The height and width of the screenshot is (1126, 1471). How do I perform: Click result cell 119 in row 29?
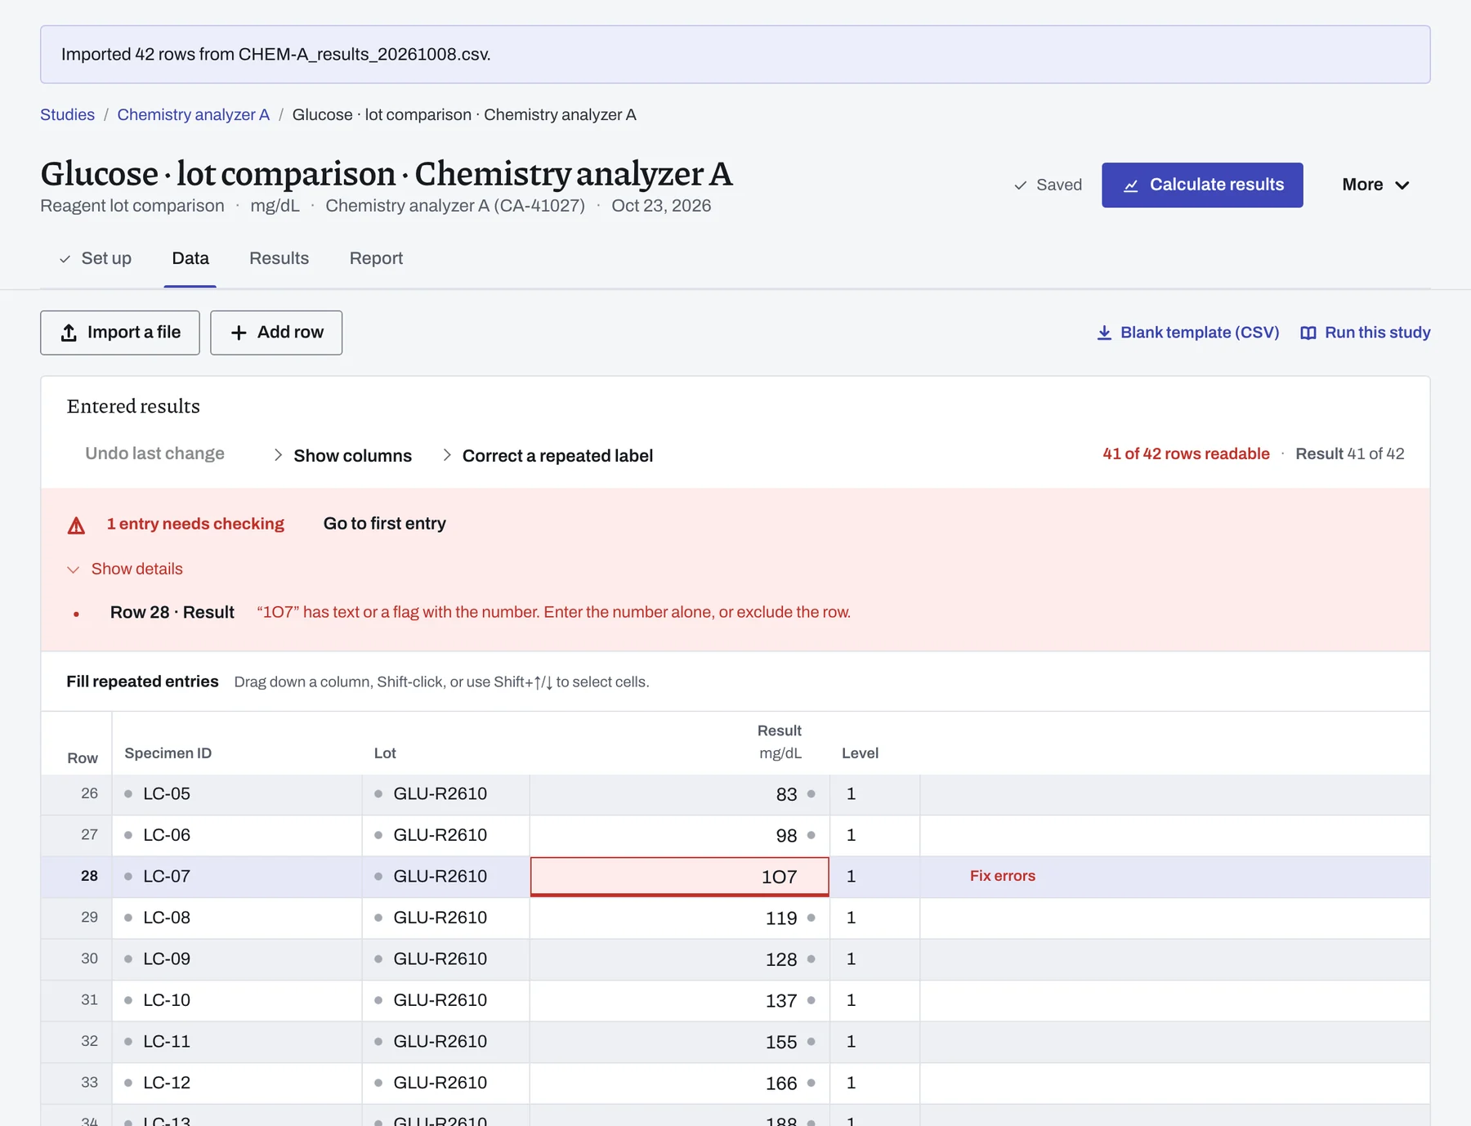point(680,918)
